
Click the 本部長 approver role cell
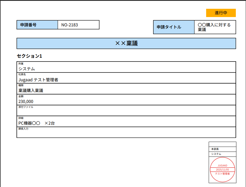222,149
